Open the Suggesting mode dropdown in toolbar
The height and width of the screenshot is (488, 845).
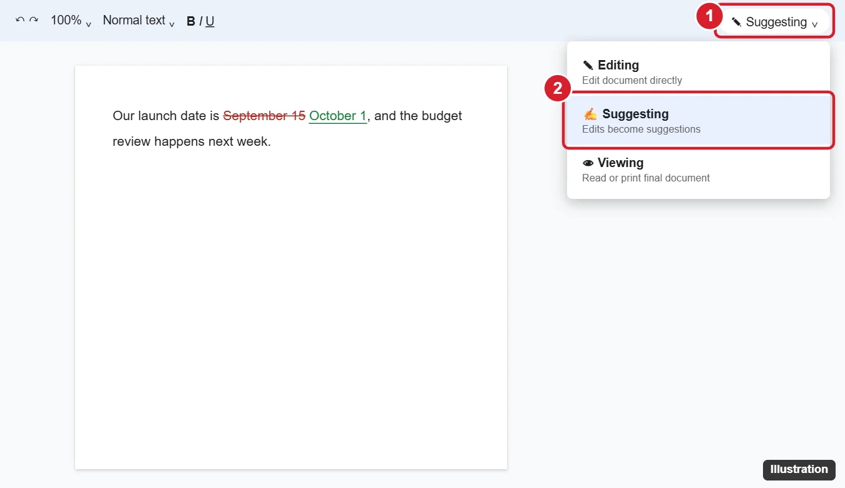775,22
